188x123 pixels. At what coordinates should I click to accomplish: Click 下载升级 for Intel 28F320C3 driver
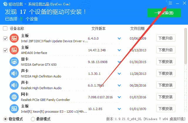coord(166,38)
